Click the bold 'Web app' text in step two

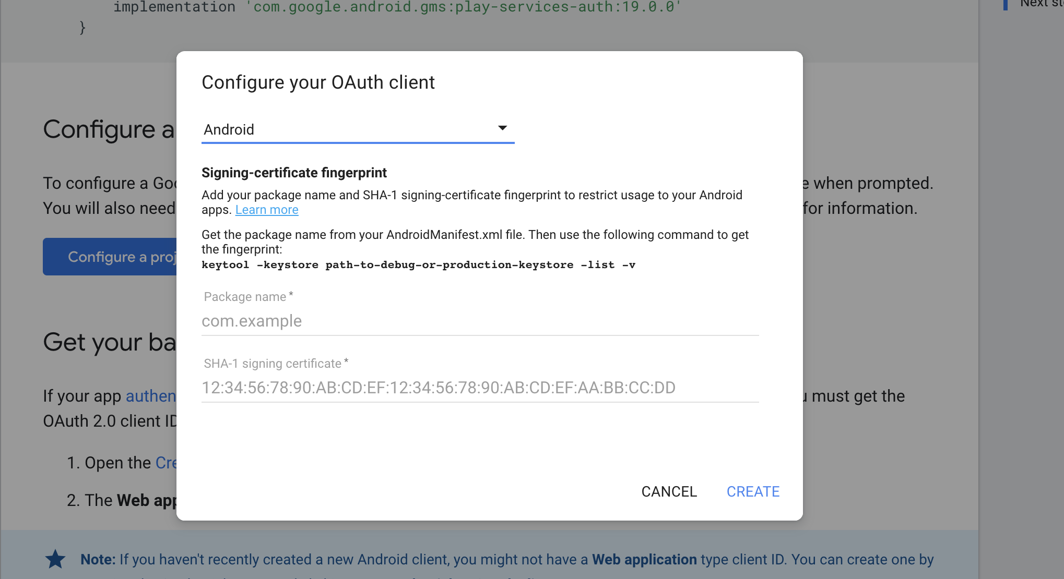point(147,500)
